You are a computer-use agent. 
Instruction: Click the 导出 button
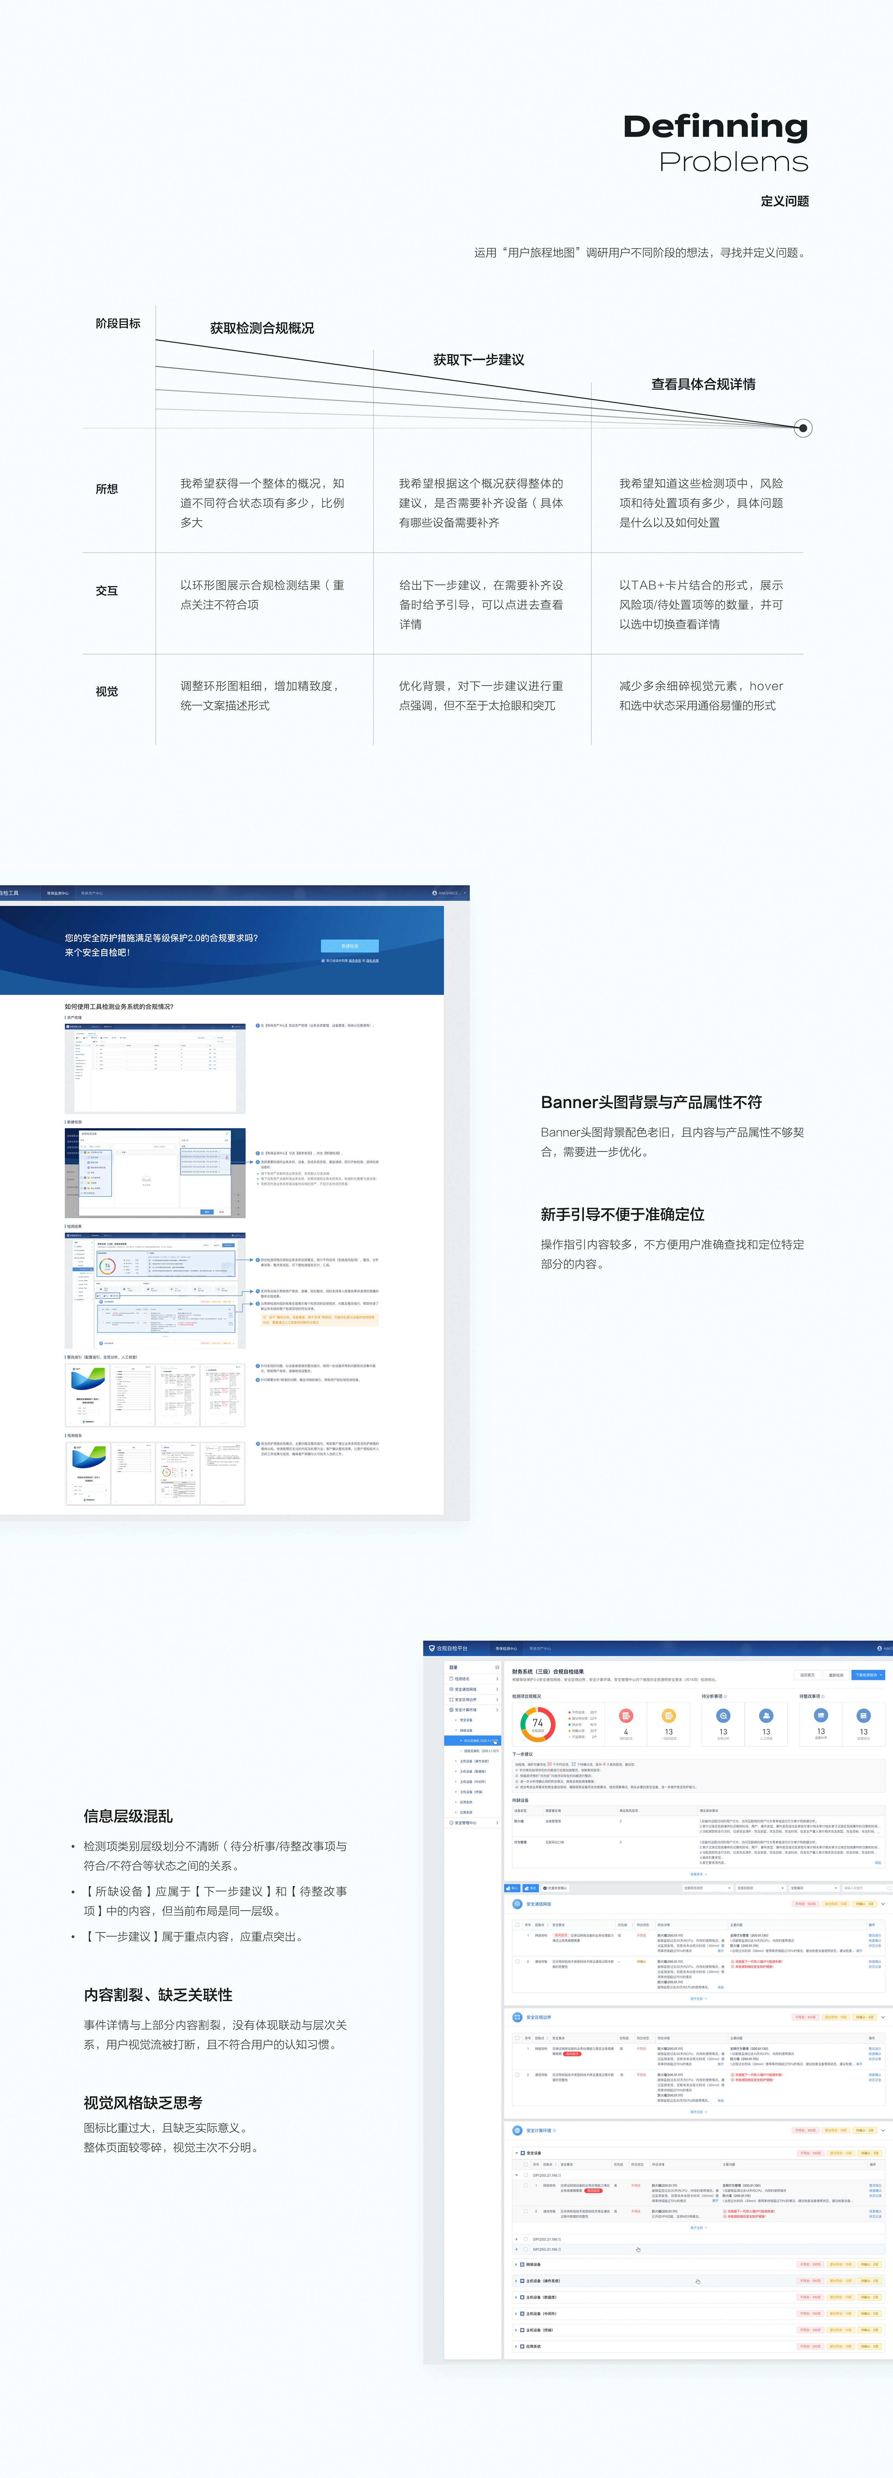(x=531, y=1888)
